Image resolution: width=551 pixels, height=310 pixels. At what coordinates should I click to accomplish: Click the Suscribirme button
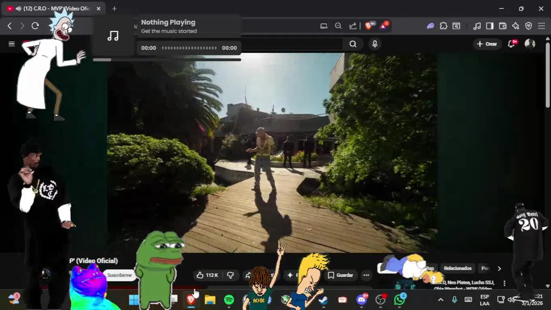(x=119, y=275)
